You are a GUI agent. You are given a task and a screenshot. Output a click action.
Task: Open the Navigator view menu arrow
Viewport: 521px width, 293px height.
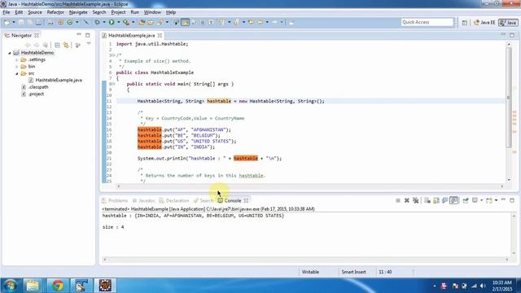(x=89, y=43)
